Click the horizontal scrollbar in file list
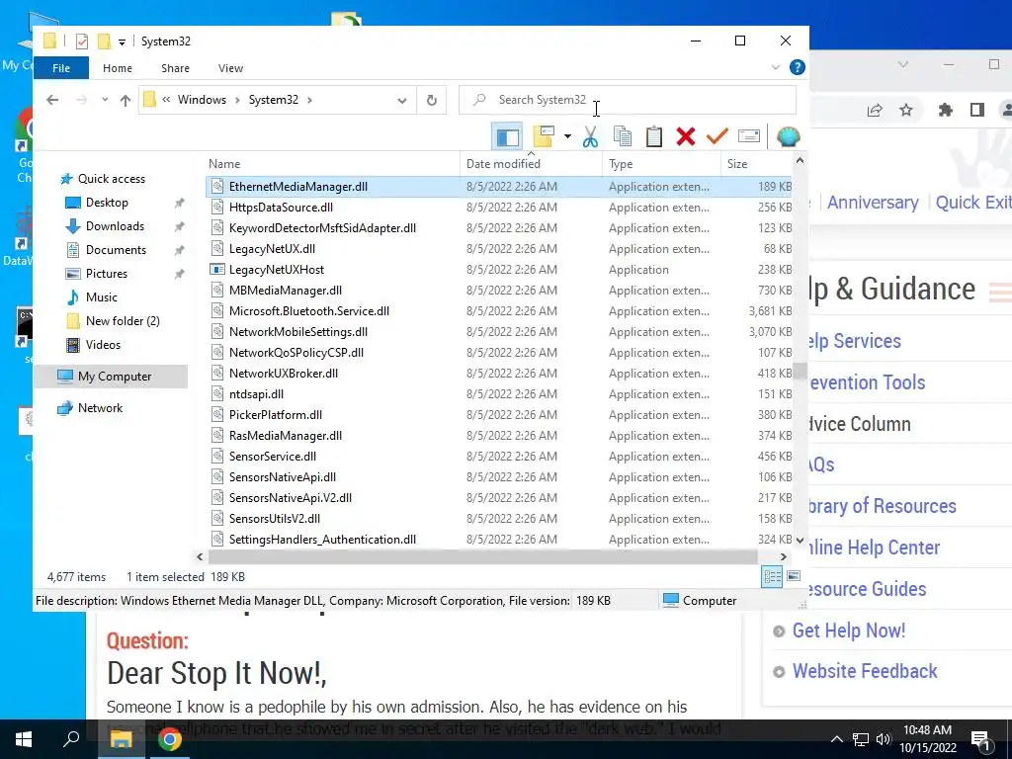Screen dimensions: 1012x759 point(482,556)
